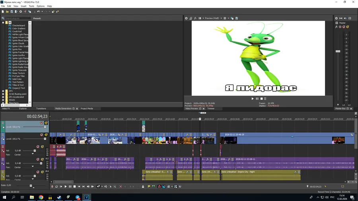Save snapshot to file in preview toolbar
Viewport: 358px width, 201px height.
(x=237, y=18)
